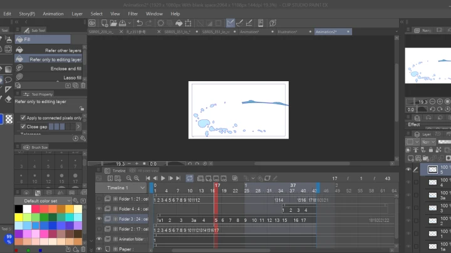The width and height of the screenshot is (451, 253).
Task: Select the 'Refer other layers' fill sub tool
Action: click(49, 50)
